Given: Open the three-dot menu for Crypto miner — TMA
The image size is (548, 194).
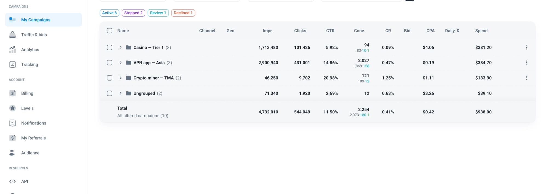Looking at the screenshot, I should pyautogui.click(x=527, y=78).
